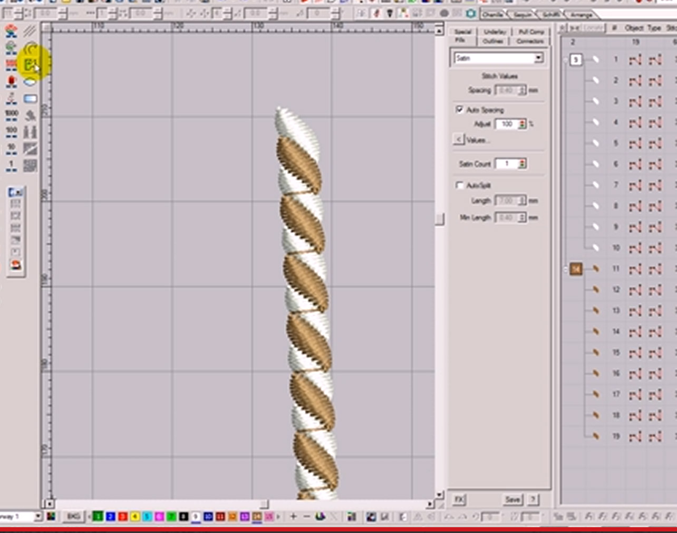Viewport: 677px width, 533px height.
Task: Select the 100 stitch travel icon
Action: tap(11, 131)
